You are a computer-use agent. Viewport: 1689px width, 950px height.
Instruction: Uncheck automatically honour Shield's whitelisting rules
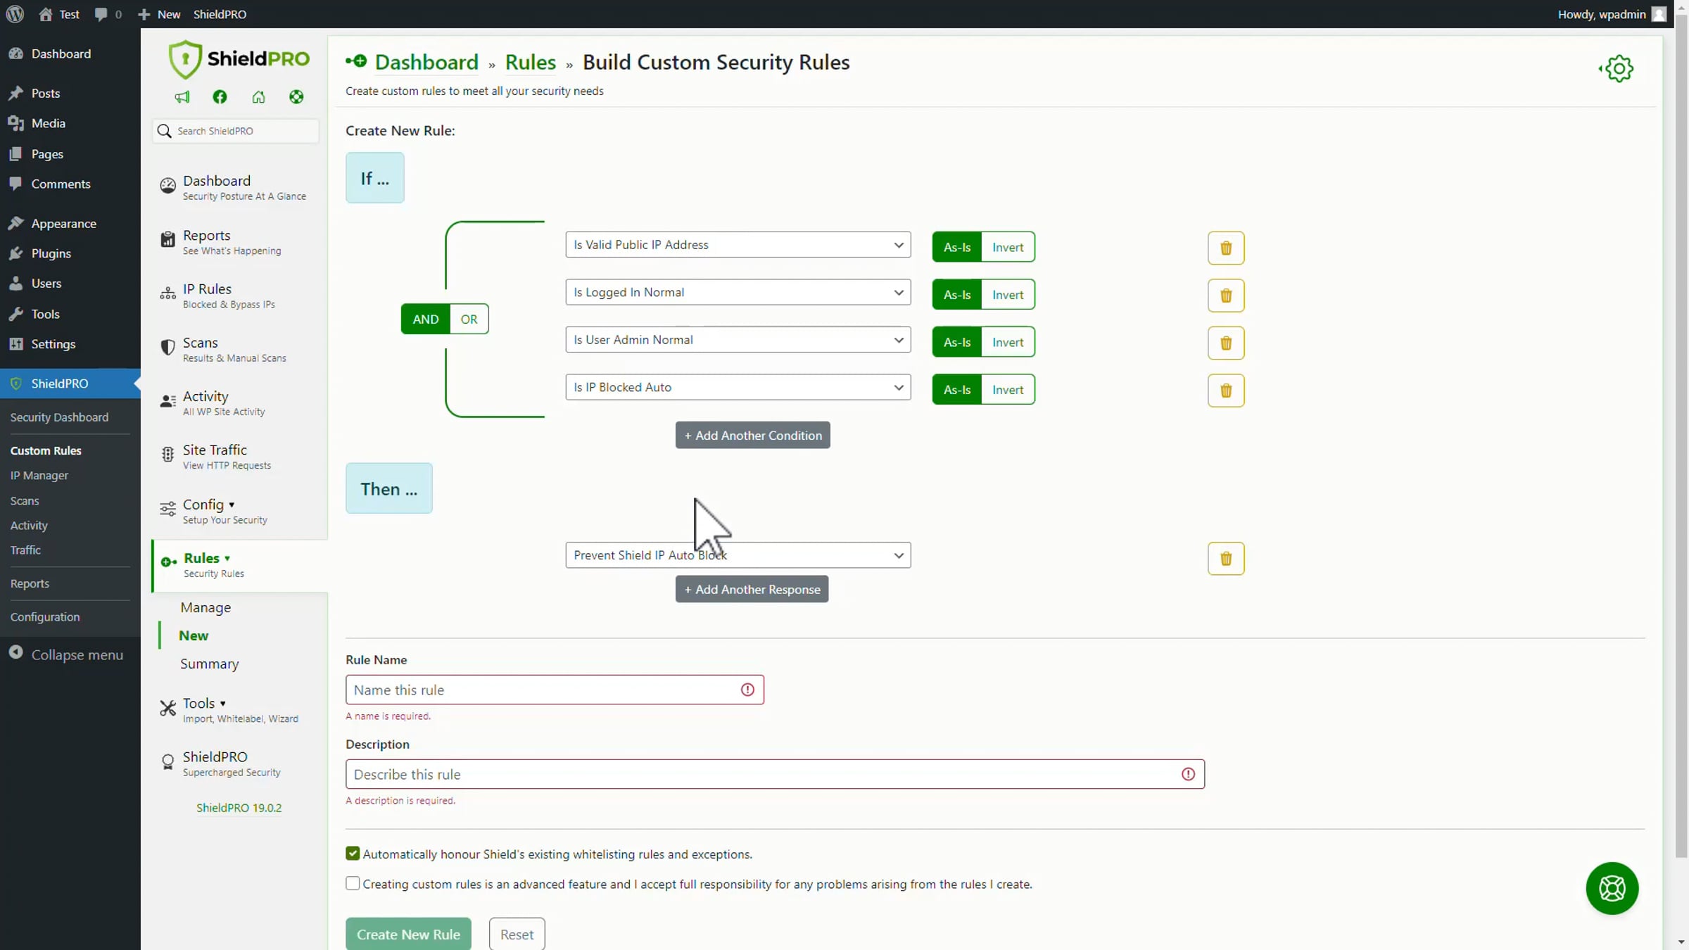353,854
